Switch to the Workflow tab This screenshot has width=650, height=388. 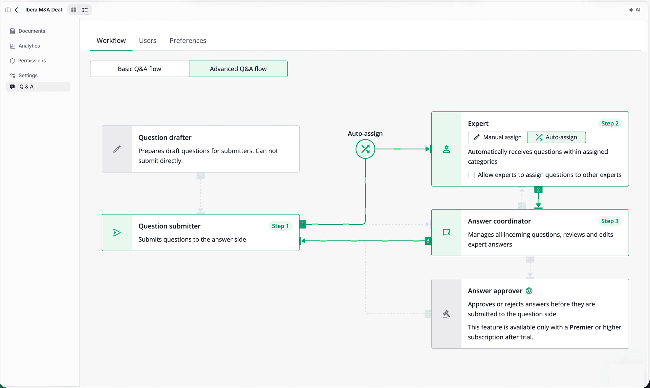point(111,40)
